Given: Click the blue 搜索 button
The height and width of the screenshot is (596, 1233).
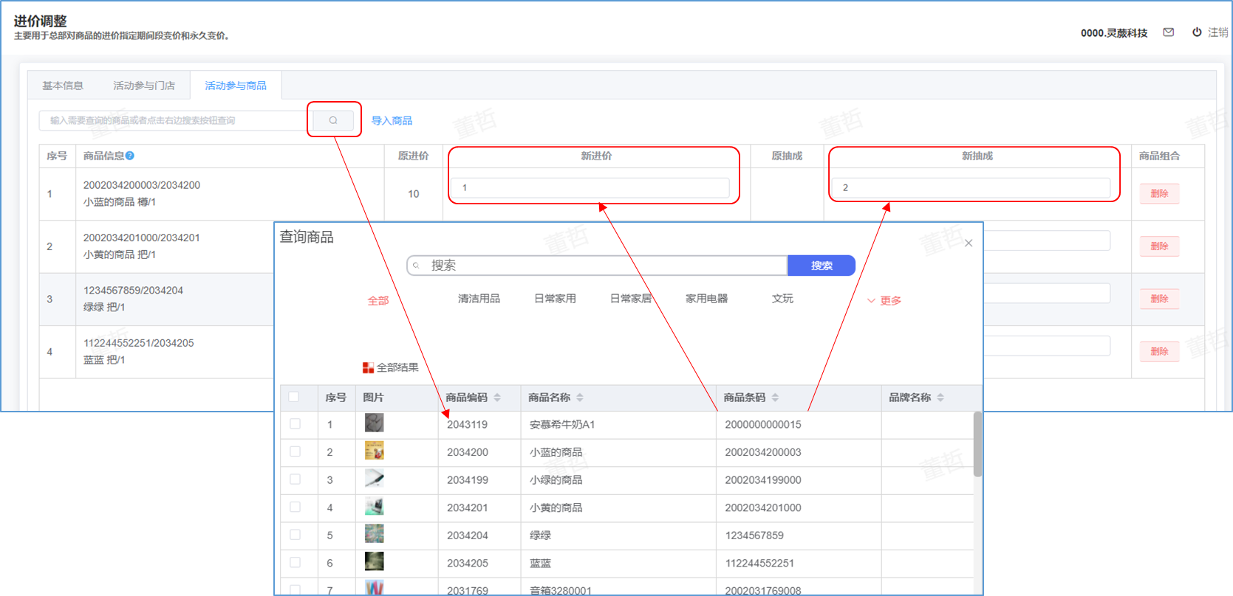Looking at the screenshot, I should click(822, 266).
